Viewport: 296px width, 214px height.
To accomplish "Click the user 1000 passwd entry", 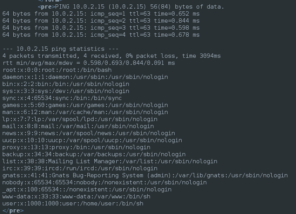I will (72, 203).
